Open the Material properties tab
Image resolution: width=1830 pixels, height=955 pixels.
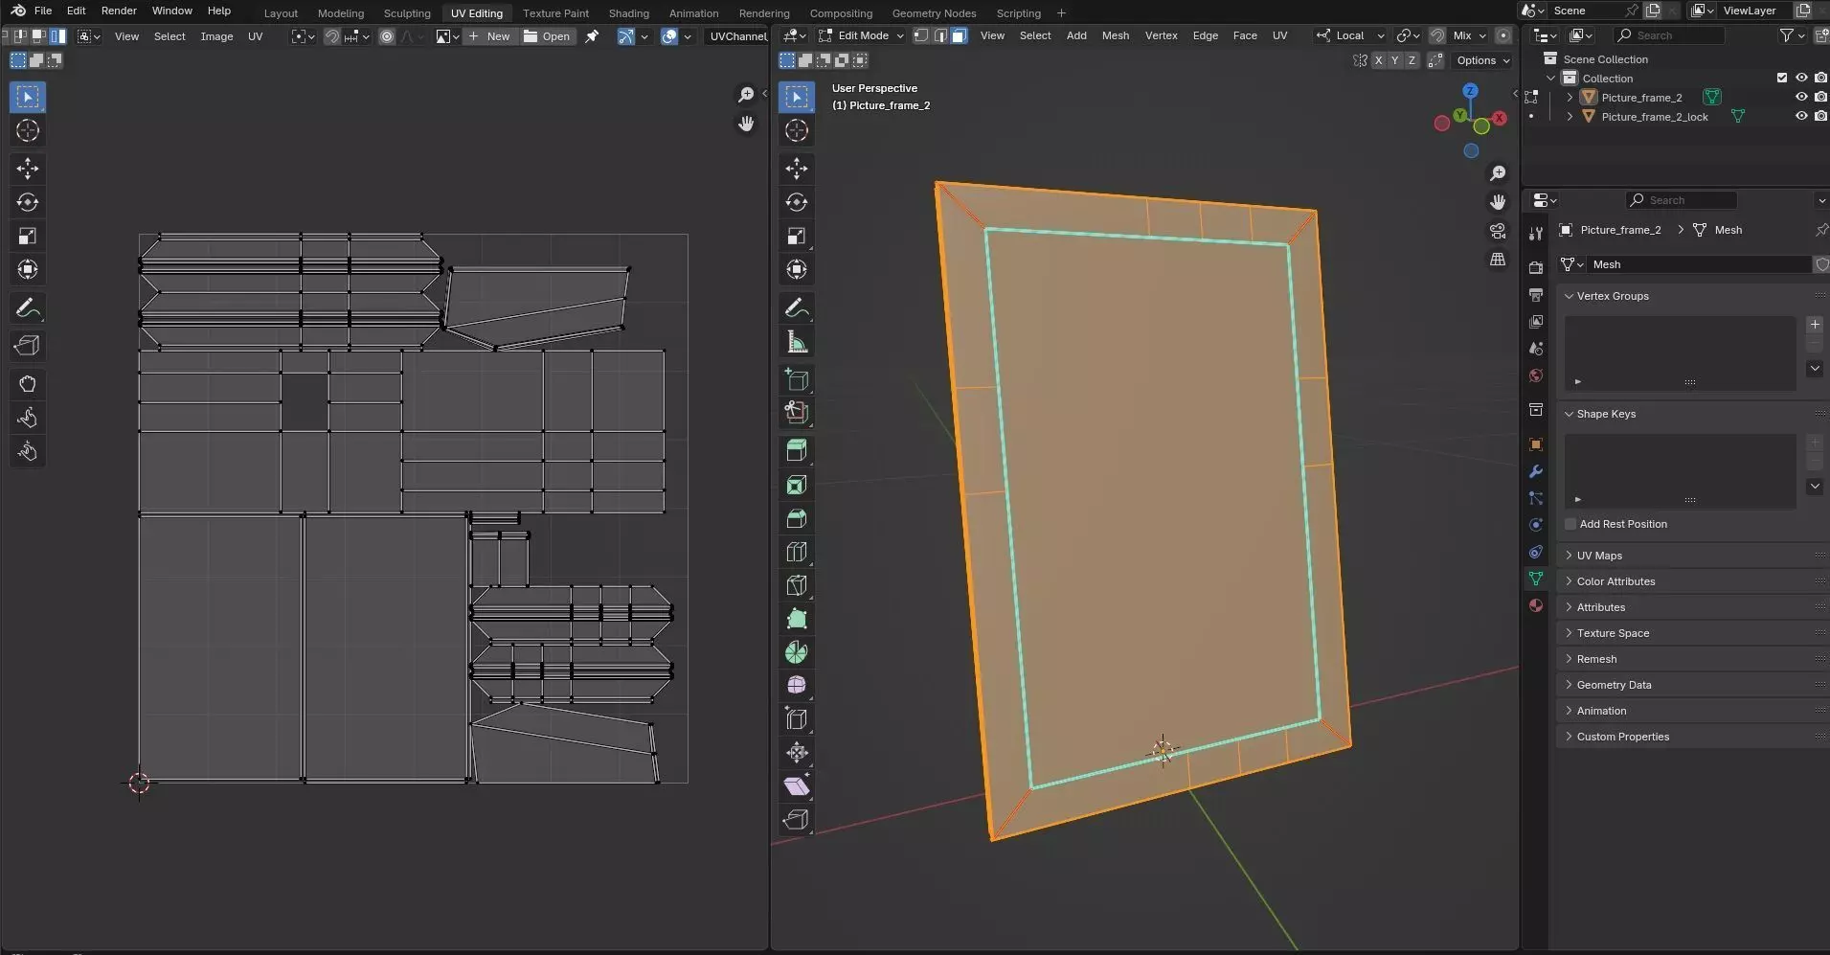point(1536,605)
